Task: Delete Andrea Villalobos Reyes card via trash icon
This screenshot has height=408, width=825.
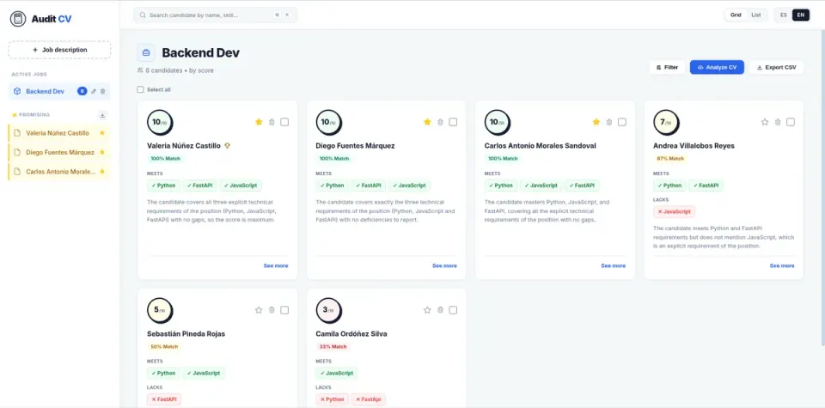Action: point(778,122)
